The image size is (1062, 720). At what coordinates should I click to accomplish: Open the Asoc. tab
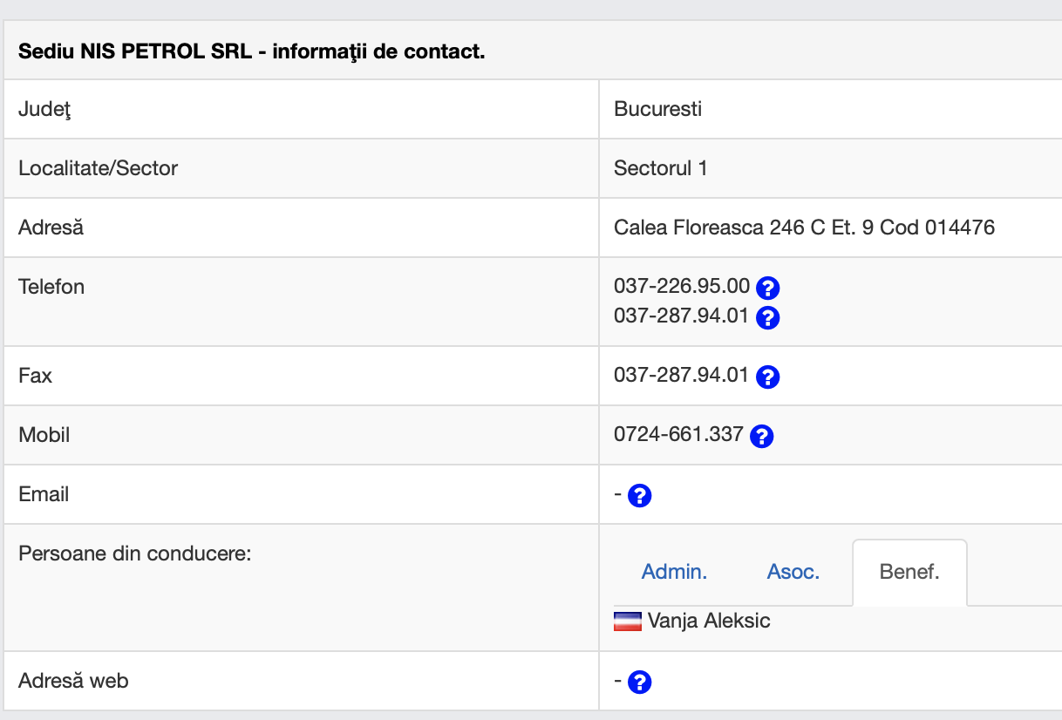pos(793,573)
